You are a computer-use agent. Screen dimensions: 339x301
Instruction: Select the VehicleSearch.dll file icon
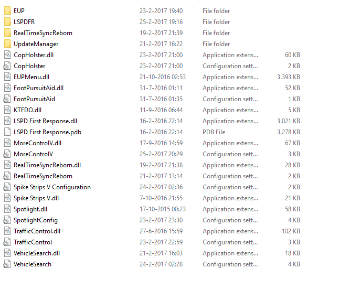pos(7,253)
